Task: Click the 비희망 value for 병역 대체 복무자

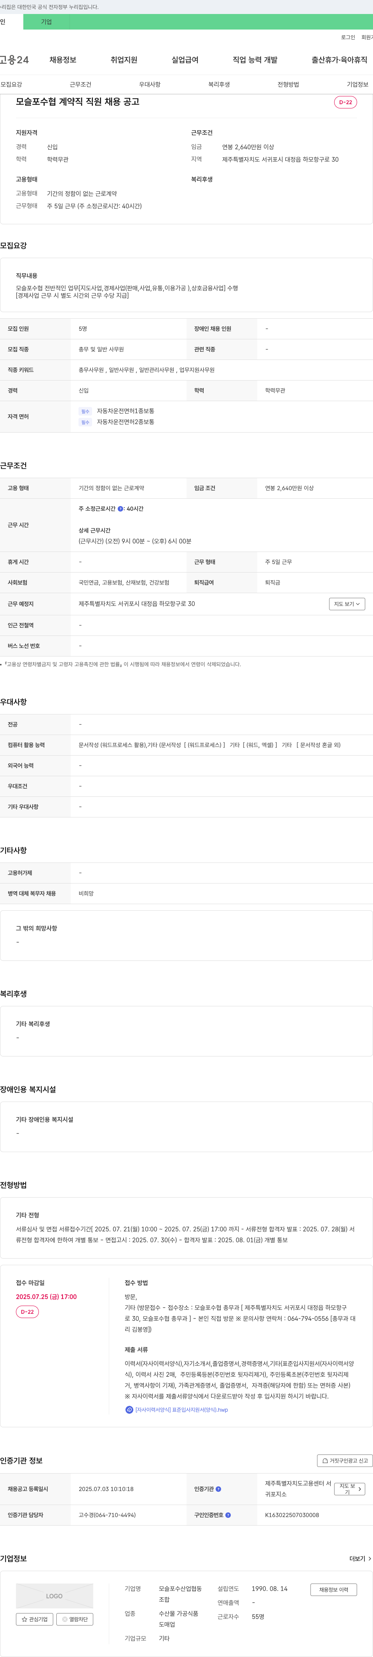Action: click(x=86, y=894)
